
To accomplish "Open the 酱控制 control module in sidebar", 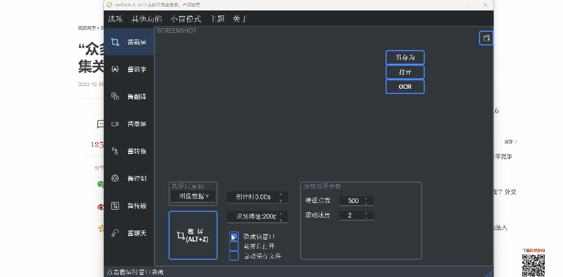I will (129, 178).
